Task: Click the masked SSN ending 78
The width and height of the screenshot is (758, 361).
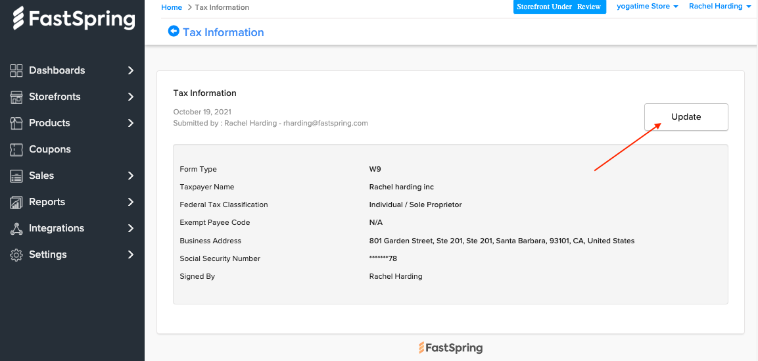Action: pos(383,258)
